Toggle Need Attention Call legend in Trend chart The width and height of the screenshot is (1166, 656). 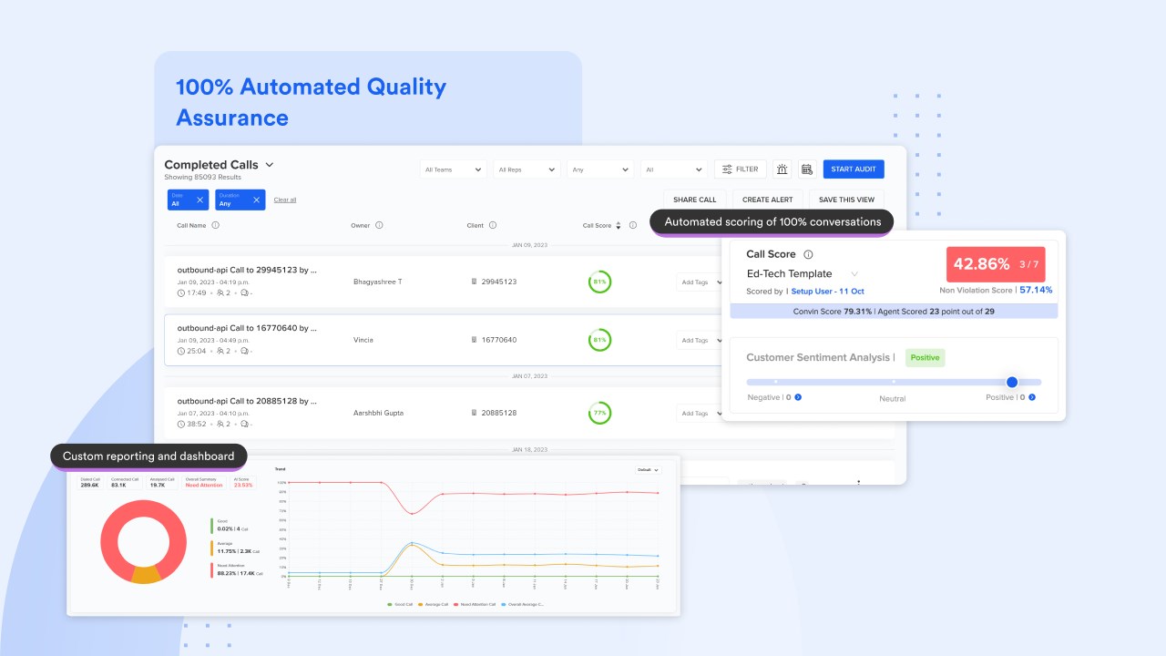tap(476, 604)
